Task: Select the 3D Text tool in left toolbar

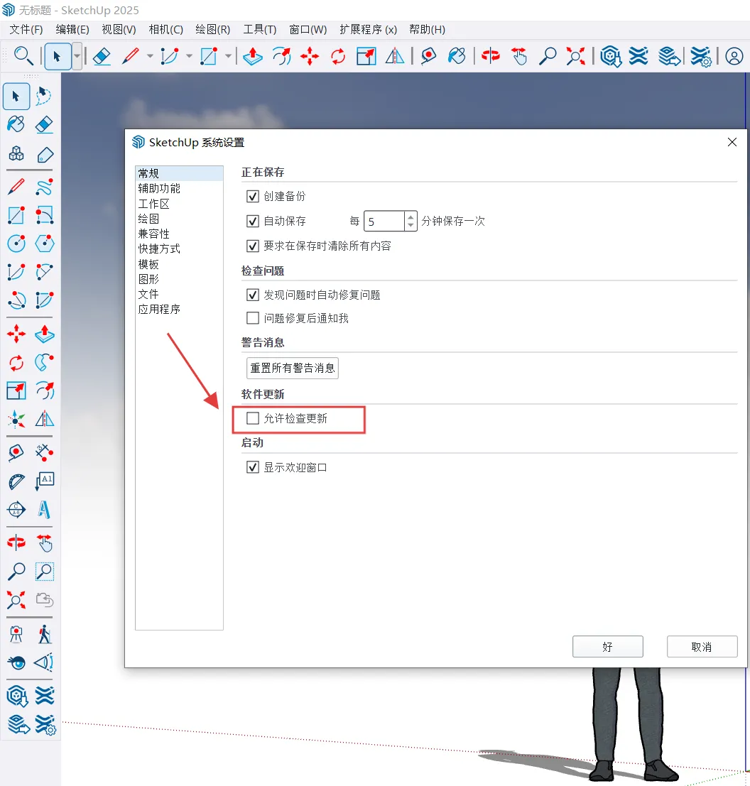Action: tap(44, 510)
